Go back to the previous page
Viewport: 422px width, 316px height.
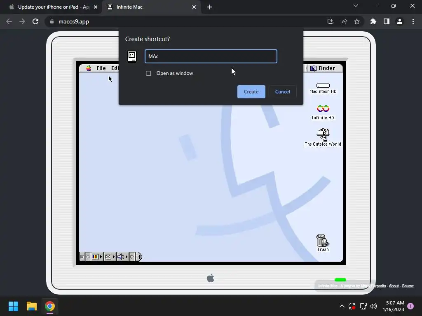(9, 21)
